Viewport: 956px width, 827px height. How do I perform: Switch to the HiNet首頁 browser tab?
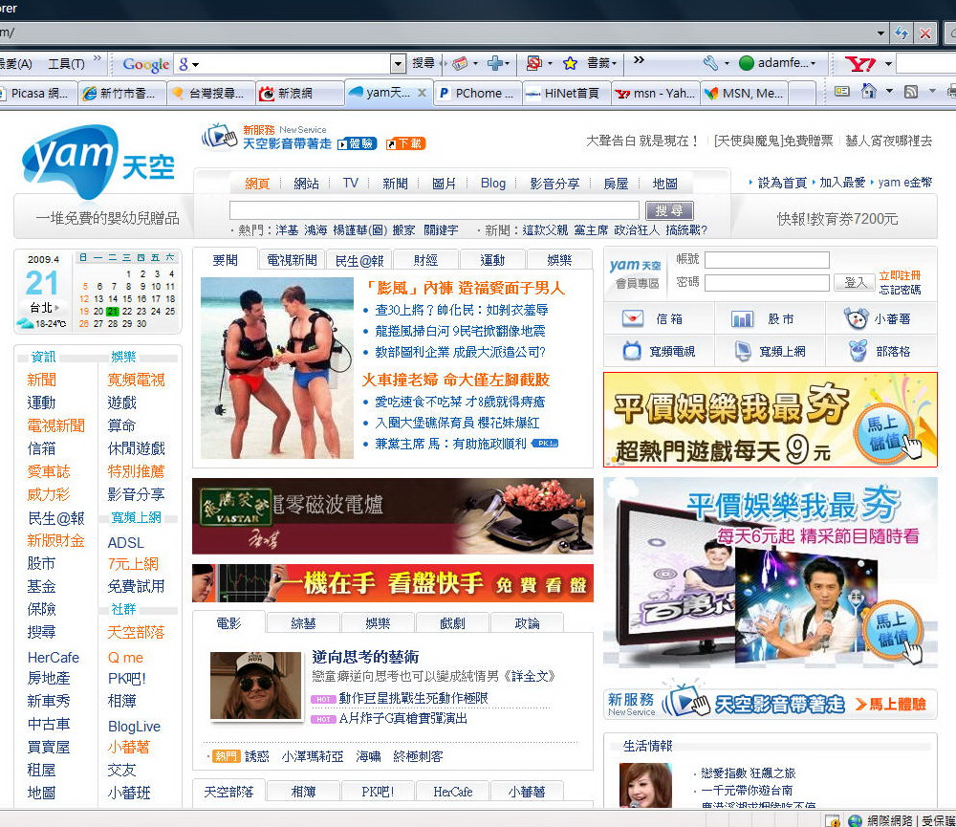pos(566,94)
